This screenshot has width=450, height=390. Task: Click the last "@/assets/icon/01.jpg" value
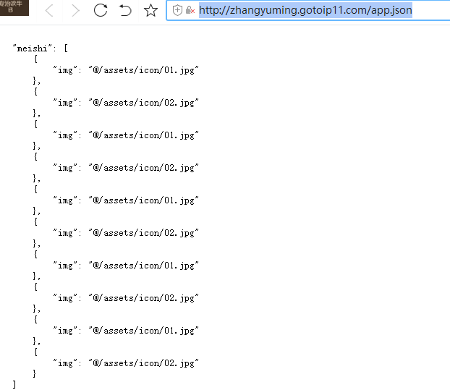pyautogui.click(x=143, y=330)
